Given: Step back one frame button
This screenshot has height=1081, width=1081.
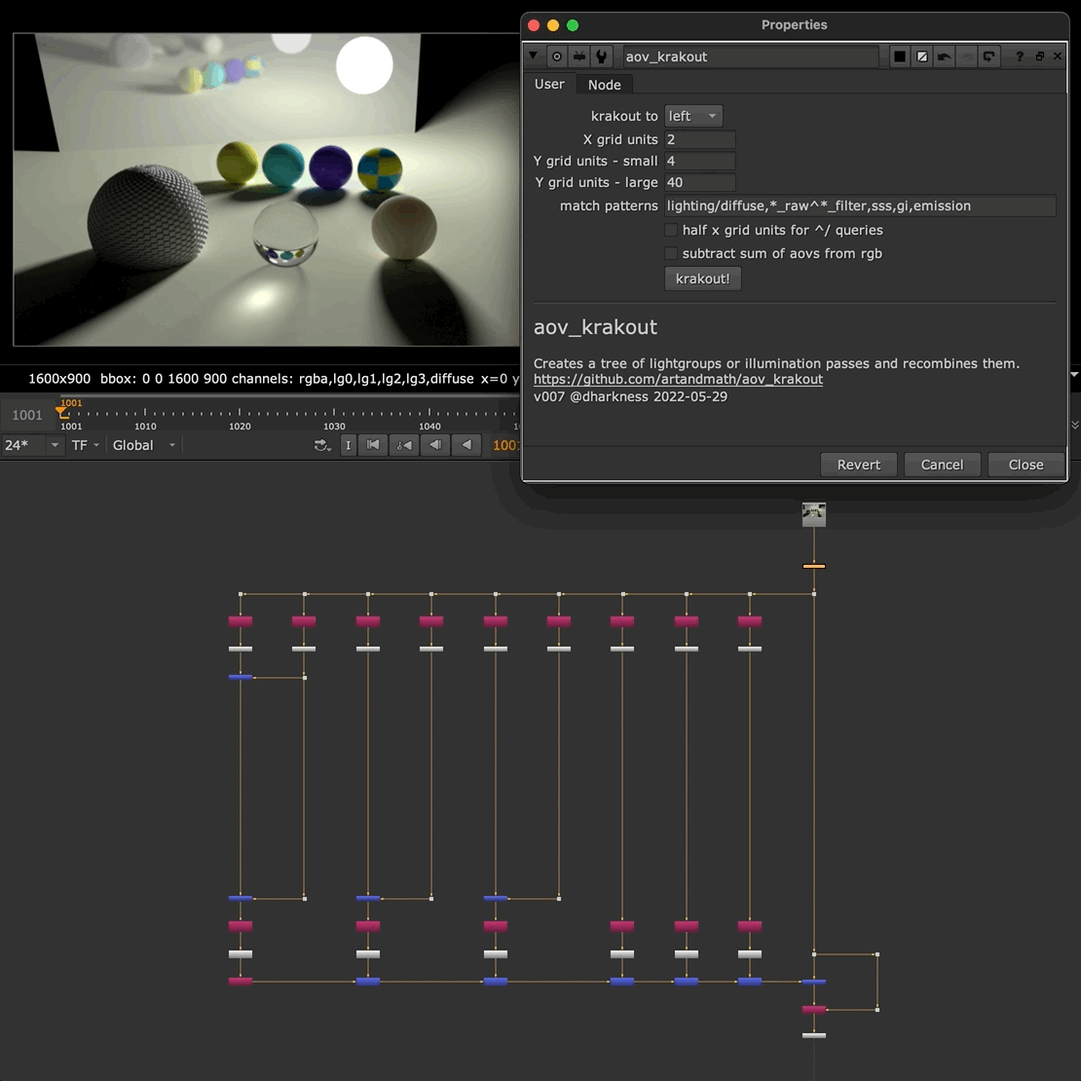Looking at the screenshot, I should (435, 445).
